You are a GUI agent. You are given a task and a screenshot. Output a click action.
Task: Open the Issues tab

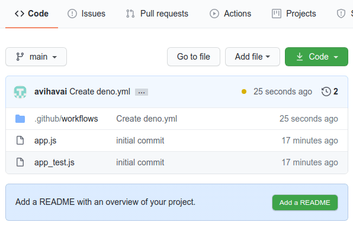click(x=86, y=14)
